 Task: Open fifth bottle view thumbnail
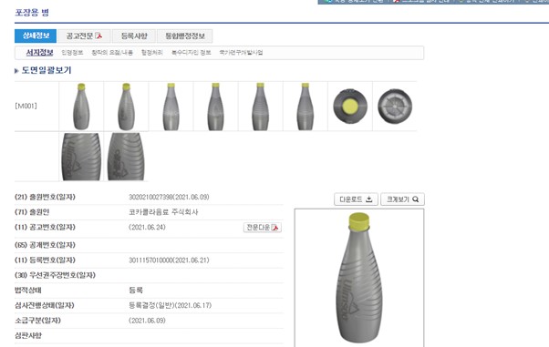[261, 107]
